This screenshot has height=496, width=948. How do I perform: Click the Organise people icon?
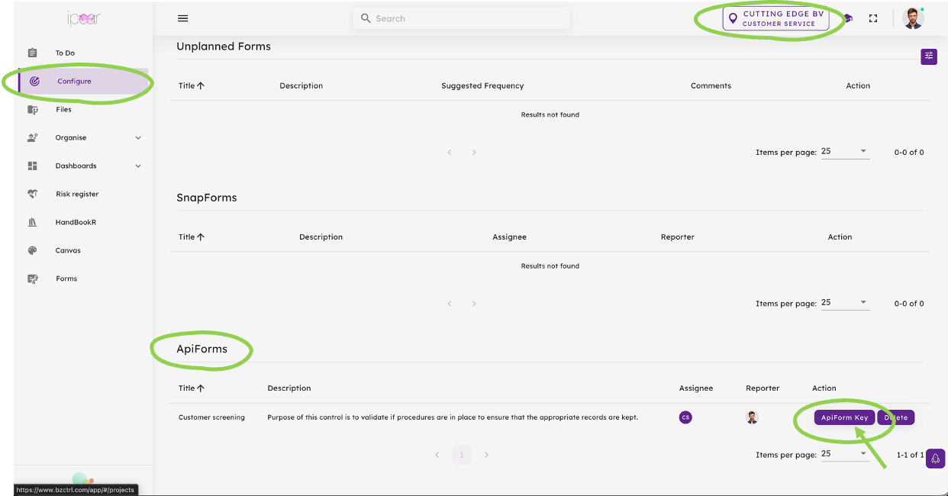coord(32,137)
